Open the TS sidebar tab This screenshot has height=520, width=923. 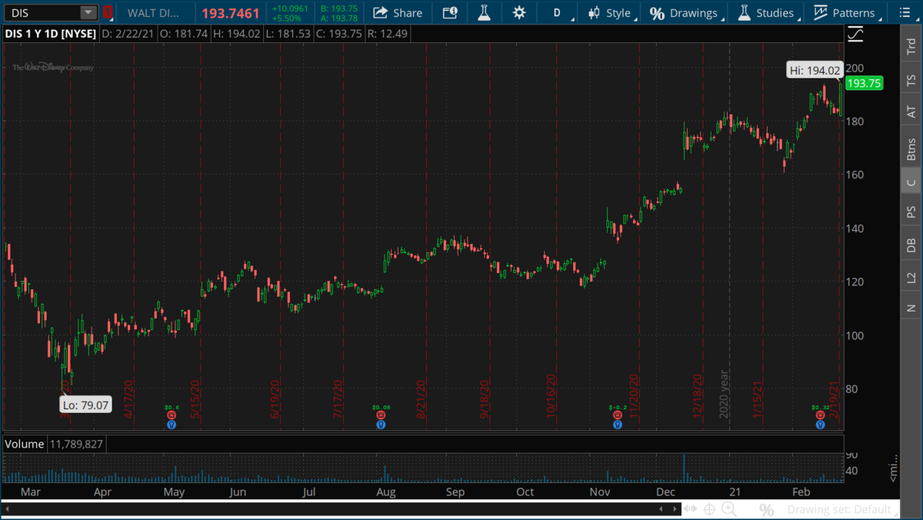(911, 79)
